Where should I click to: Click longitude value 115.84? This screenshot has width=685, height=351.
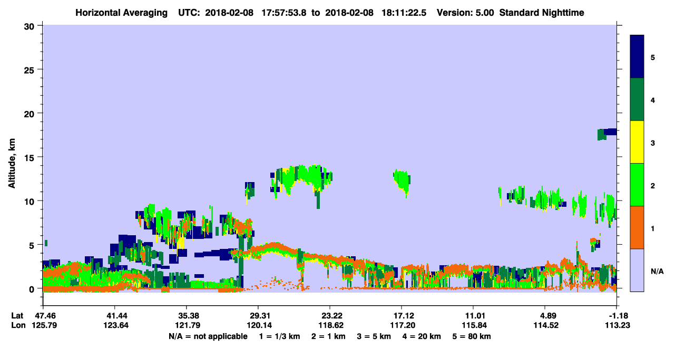(473, 325)
